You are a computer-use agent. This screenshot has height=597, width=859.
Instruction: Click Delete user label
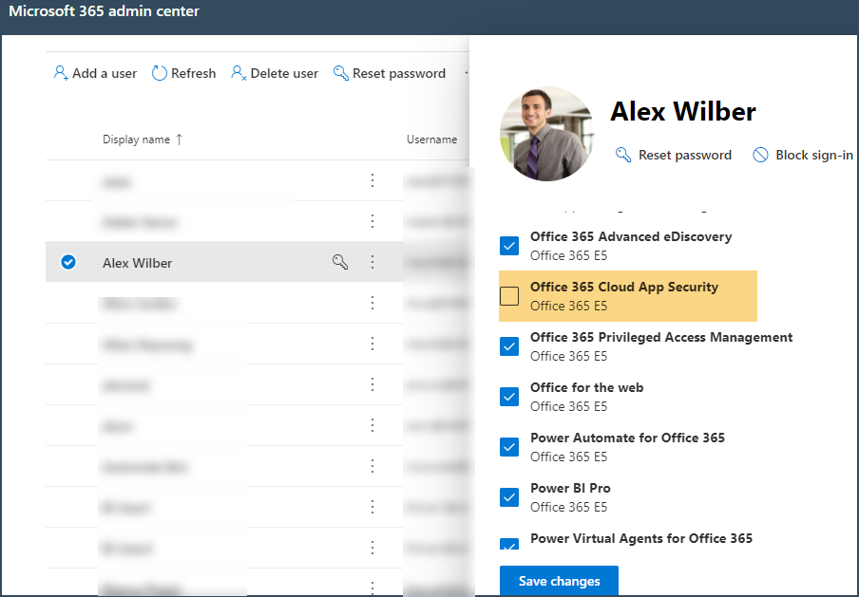click(x=284, y=73)
